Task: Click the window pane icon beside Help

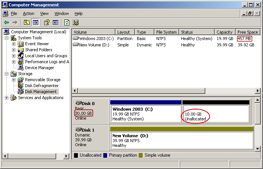Action: point(55,22)
